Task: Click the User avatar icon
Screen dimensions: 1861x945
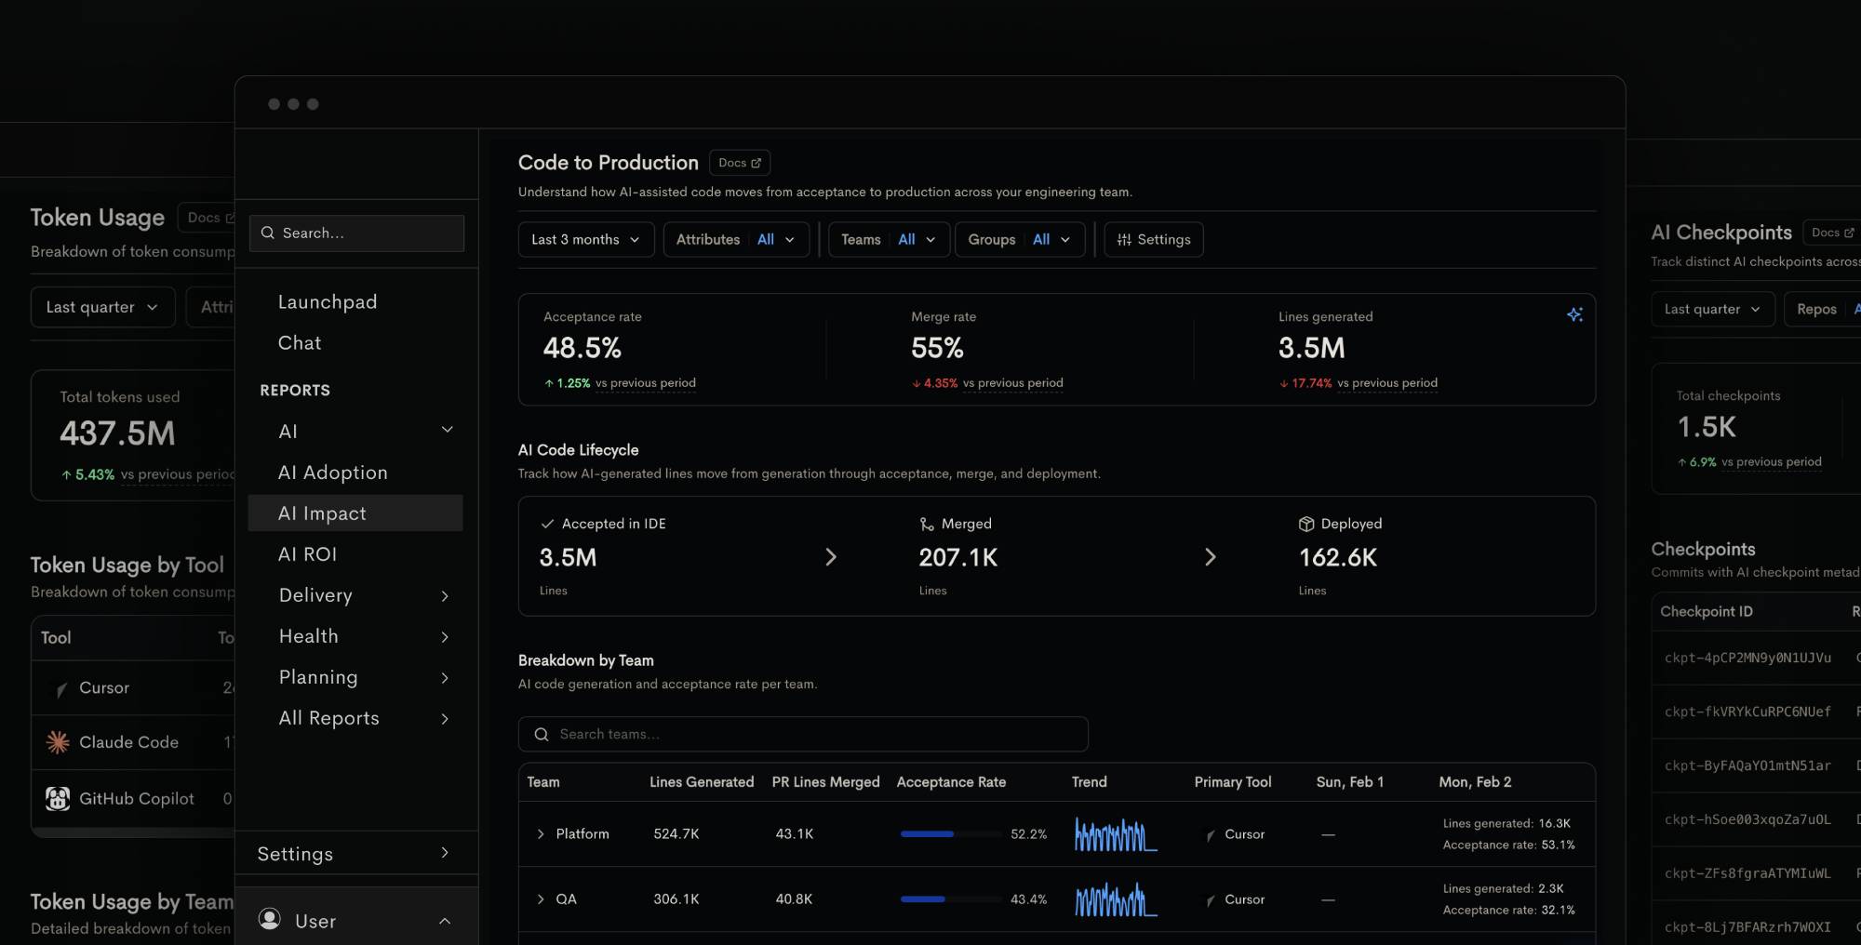Action: (270, 919)
